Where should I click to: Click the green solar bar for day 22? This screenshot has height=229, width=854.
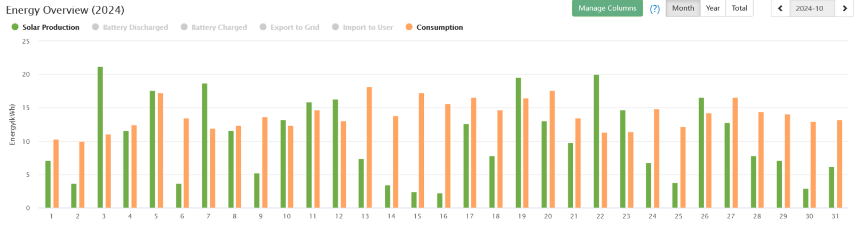click(x=596, y=141)
